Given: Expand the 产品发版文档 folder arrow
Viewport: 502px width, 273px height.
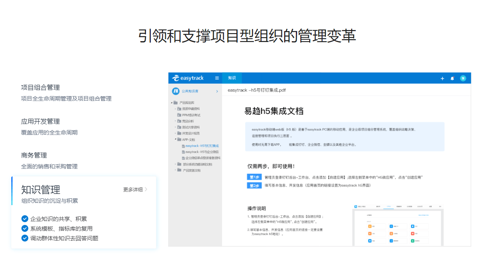Looking at the screenshot, I should [175, 170].
